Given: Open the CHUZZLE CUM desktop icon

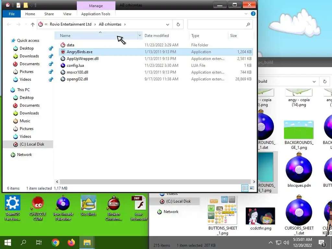Looking at the screenshot, I should 38,208.
